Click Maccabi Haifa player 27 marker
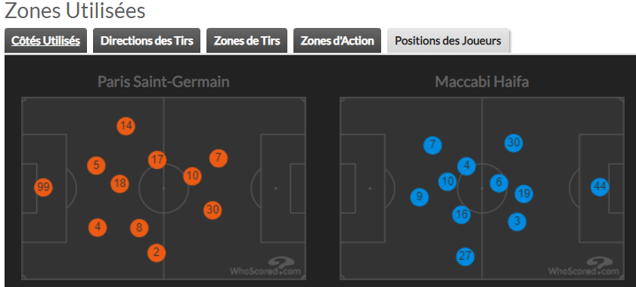This screenshot has height=287, width=636. point(465,257)
